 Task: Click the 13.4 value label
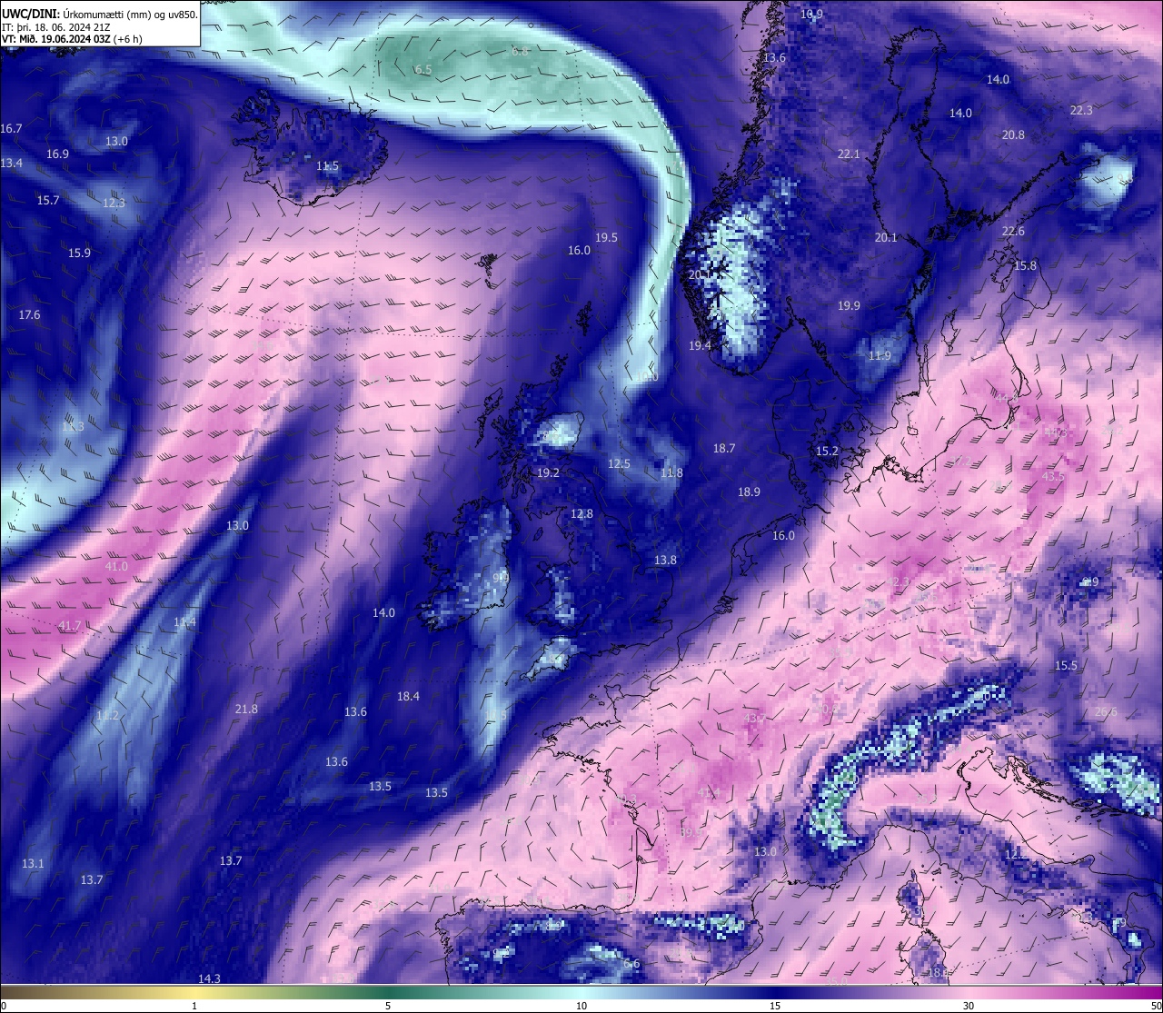pos(11,163)
